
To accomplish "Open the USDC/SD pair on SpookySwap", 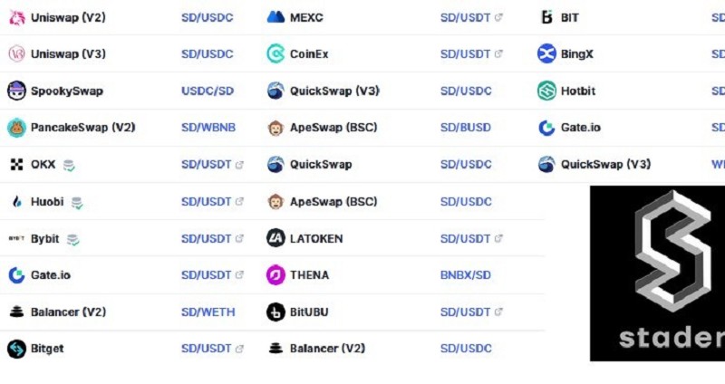I will coord(208,91).
